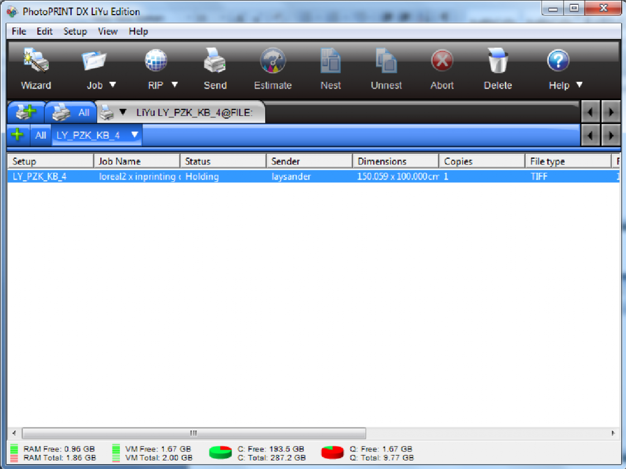Abort the current job

pyautogui.click(x=441, y=62)
